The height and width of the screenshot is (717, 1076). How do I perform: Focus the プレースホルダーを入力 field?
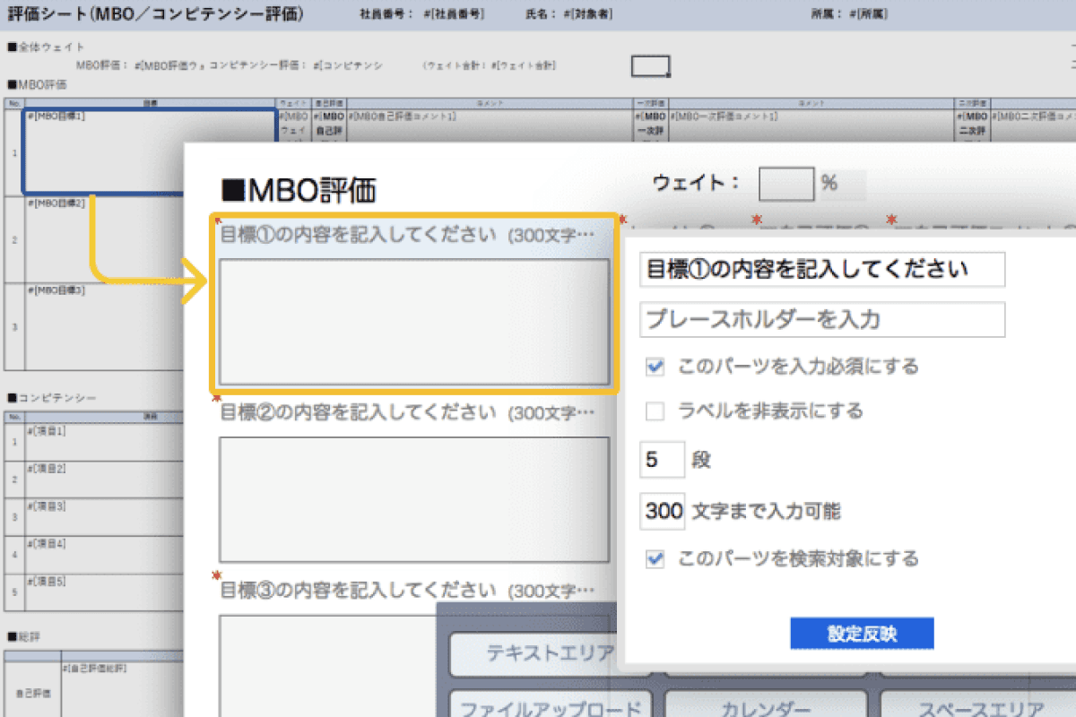click(x=822, y=320)
